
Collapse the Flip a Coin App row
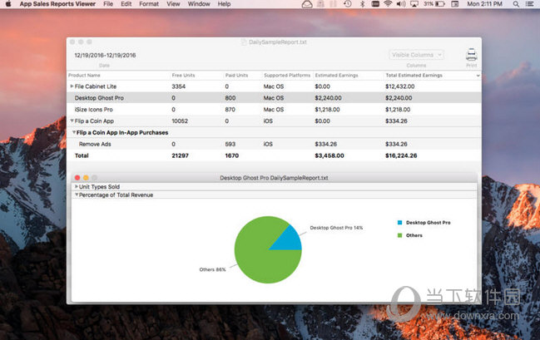point(72,121)
